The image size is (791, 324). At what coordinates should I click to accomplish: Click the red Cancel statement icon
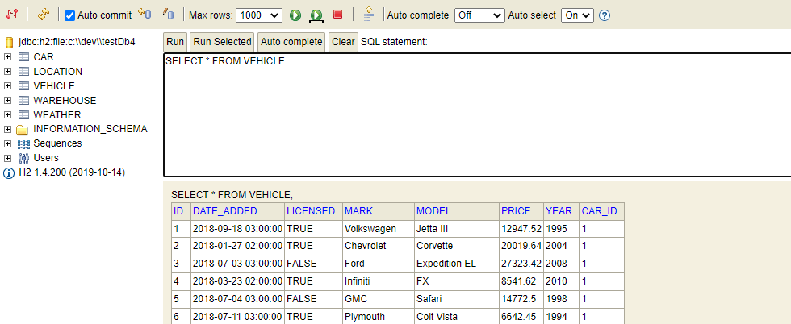(x=337, y=15)
